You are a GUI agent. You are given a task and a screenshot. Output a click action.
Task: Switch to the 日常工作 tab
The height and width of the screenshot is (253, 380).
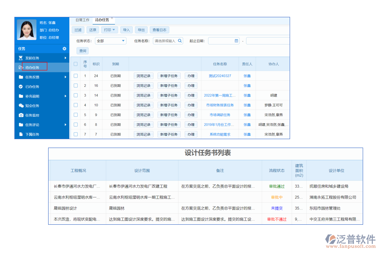[x=82, y=20]
